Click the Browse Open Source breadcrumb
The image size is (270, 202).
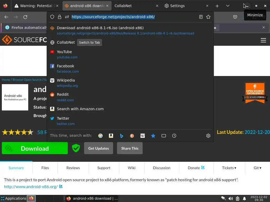[27, 80]
